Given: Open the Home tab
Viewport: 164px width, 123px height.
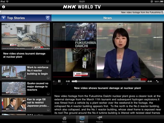Looking at the screenshot, I should pyautogui.click(x=64, y=119).
